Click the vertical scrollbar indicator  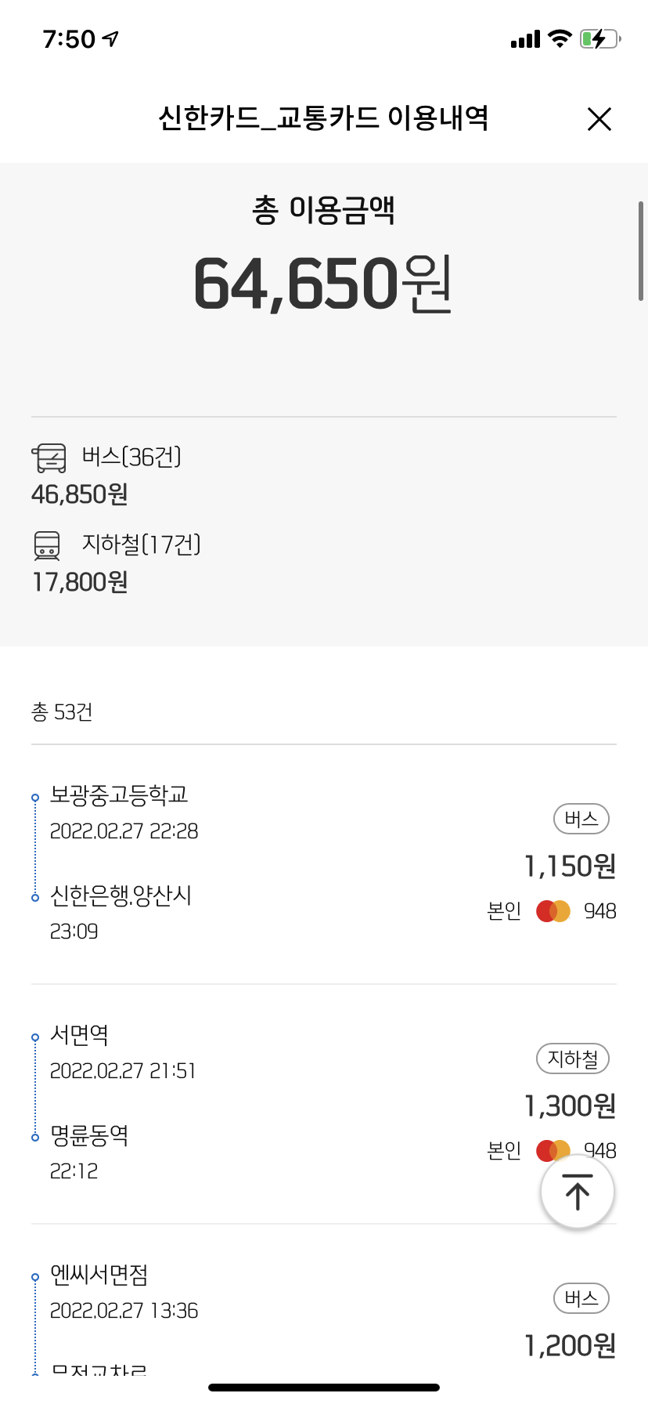pyautogui.click(x=641, y=251)
